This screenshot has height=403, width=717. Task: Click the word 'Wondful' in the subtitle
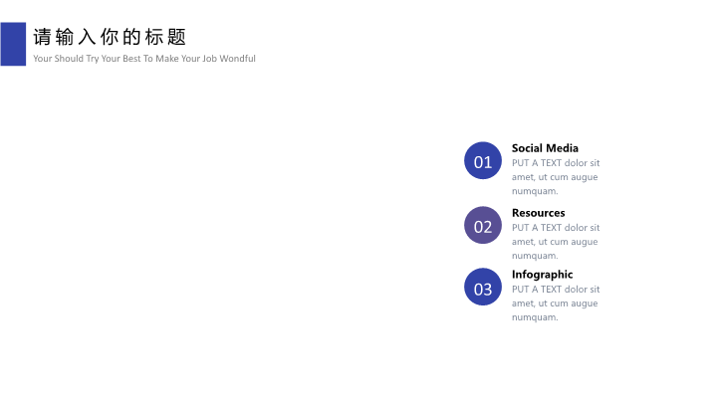pyautogui.click(x=237, y=59)
